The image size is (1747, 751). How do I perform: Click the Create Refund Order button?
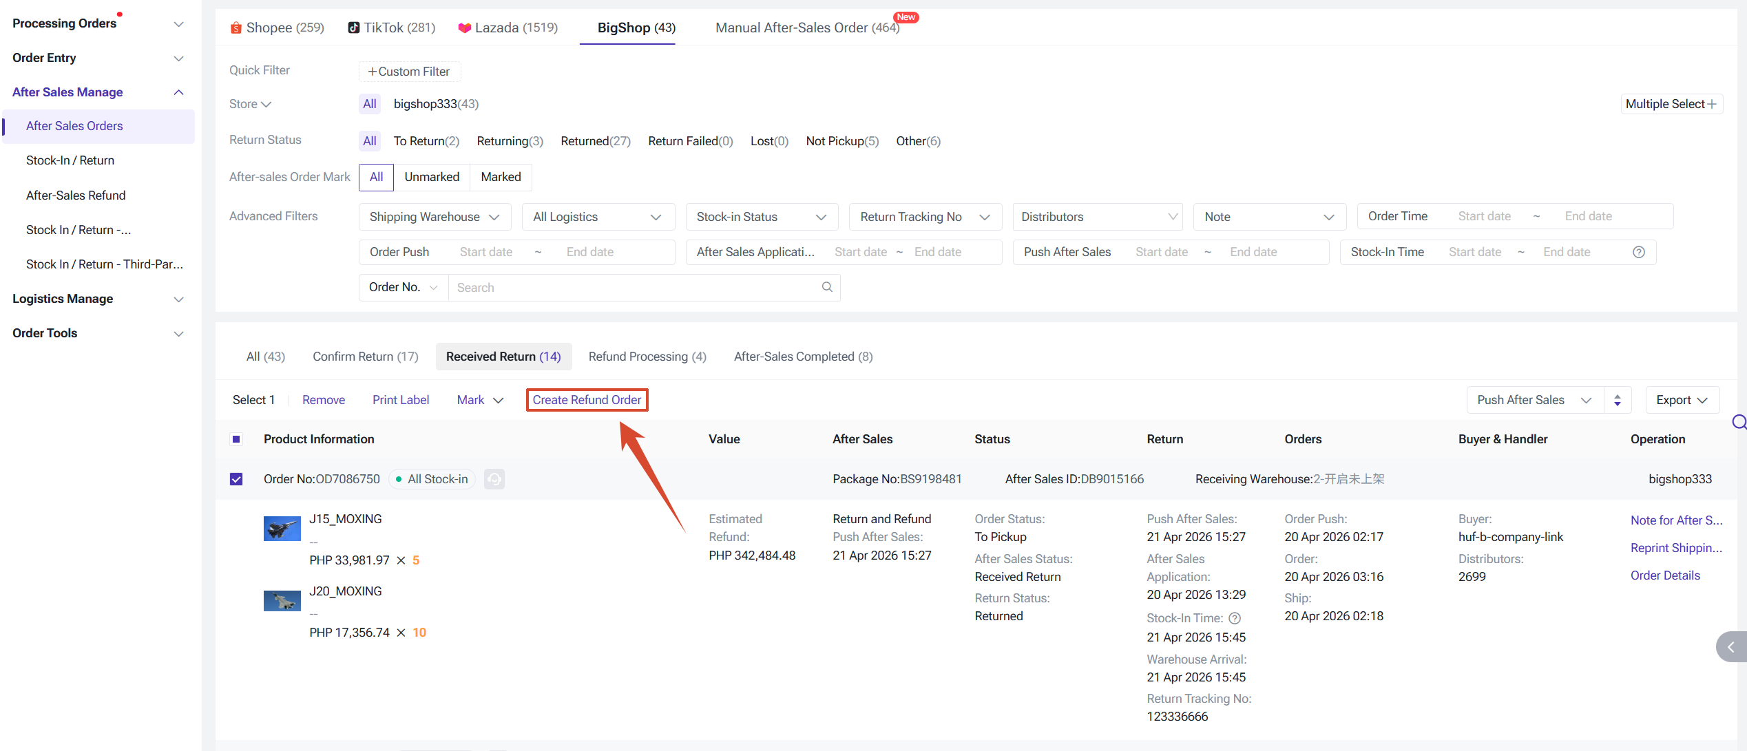[587, 400]
